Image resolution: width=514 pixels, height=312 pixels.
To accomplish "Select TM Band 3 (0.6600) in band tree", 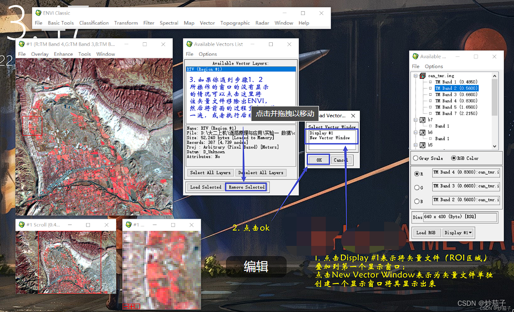I will [456, 94].
